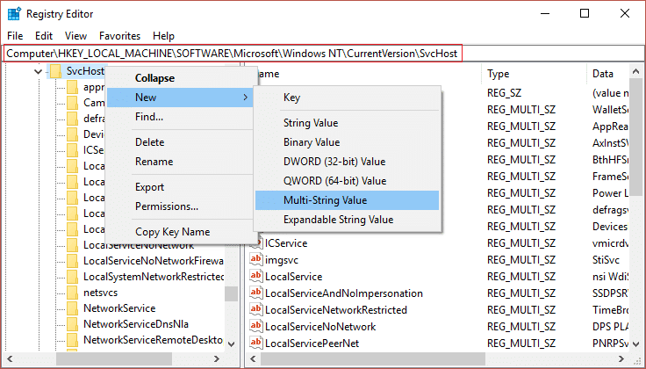Image resolution: width=646 pixels, height=369 pixels.
Task: Click the Registry Editor app icon in title bar
Action: pyautogui.click(x=14, y=13)
